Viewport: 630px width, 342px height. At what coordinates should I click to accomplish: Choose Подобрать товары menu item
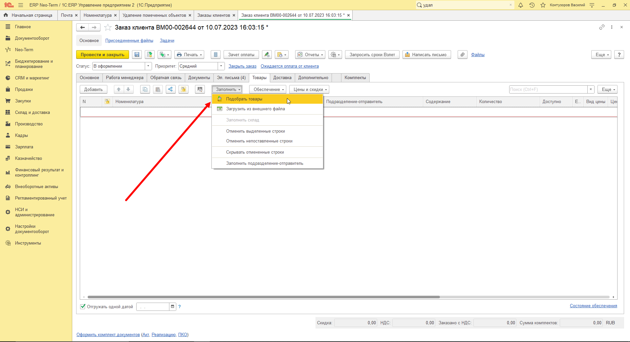tap(268, 99)
